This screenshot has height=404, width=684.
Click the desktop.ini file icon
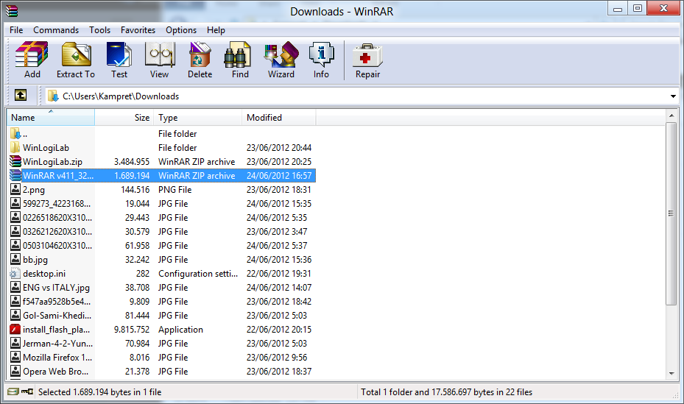point(15,274)
